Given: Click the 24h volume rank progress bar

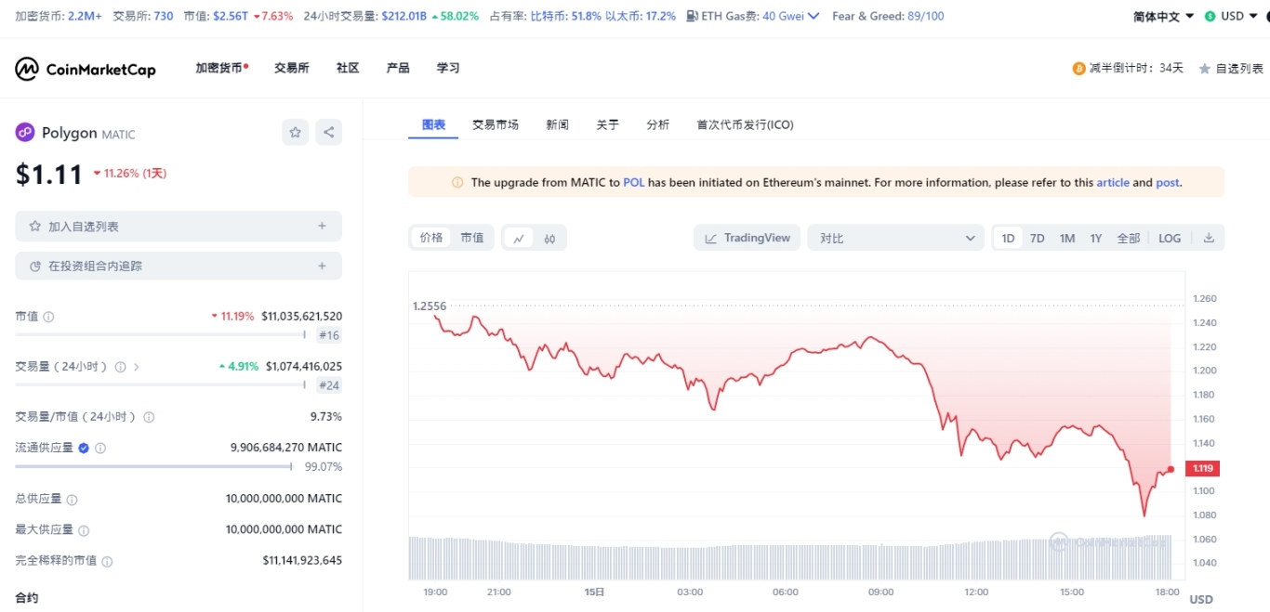Looking at the screenshot, I should pos(160,384).
